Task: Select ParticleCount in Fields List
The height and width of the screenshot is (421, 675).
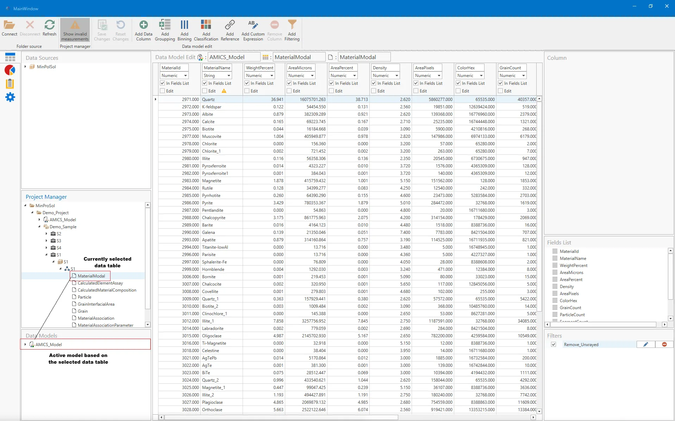Action: (x=572, y=315)
